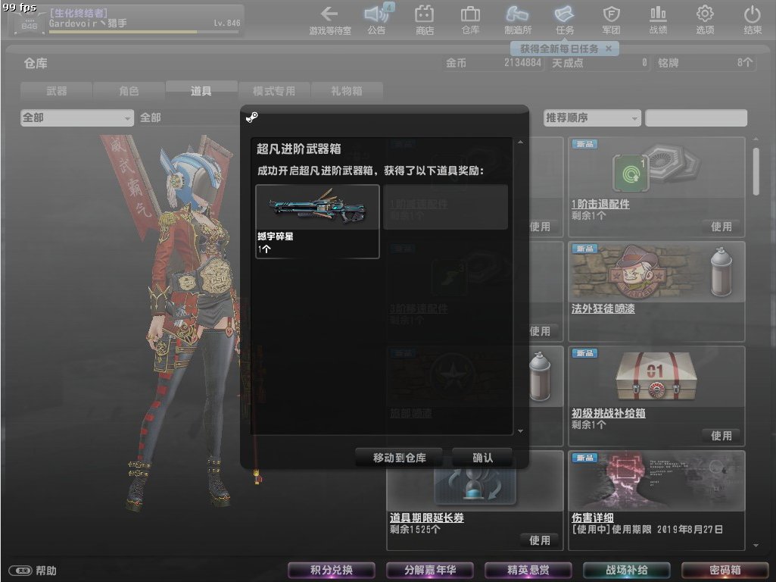776x582 pixels.
Task: Open 密码箱 code box button
Action: (x=725, y=570)
